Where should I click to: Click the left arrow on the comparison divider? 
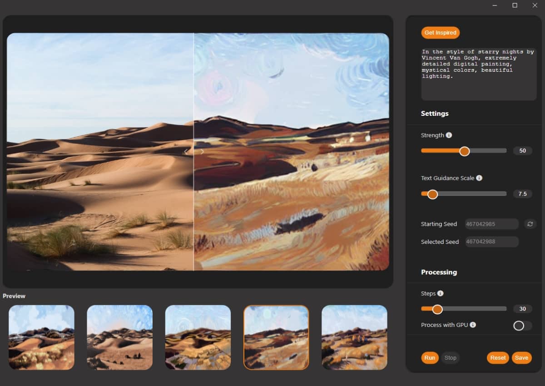pos(187,151)
